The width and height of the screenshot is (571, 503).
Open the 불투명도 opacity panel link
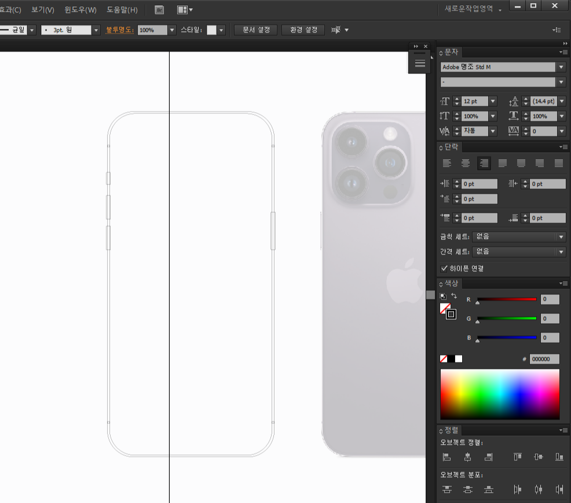coord(120,30)
